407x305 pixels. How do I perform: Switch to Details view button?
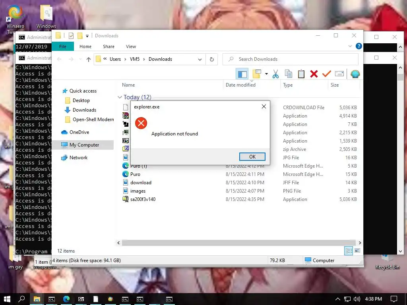click(348, 251)
